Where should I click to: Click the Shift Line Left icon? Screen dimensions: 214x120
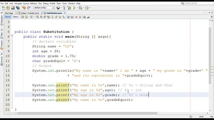[68, 17]
